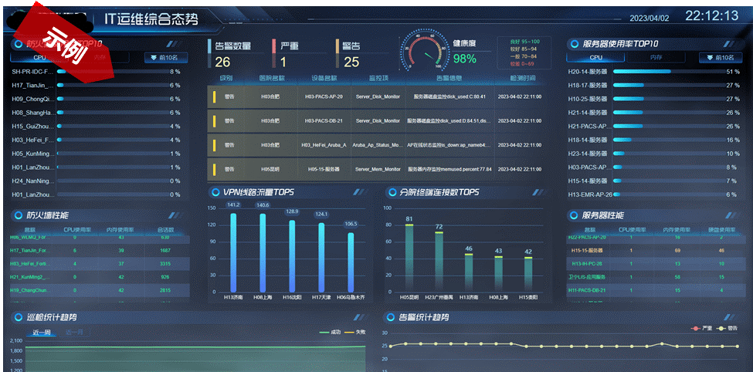Toggle 严重 series in 告警统计趋势 legend
The width and height of the screenshot is (753, 372).
pyautogui.click(x=701, y=329)
